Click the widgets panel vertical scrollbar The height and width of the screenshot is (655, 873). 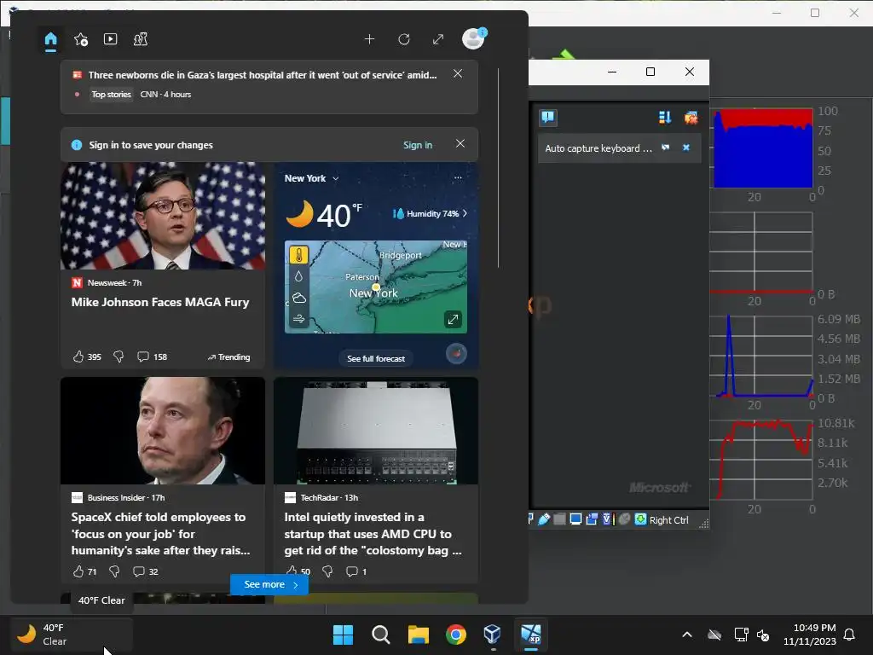pos(498,168)
